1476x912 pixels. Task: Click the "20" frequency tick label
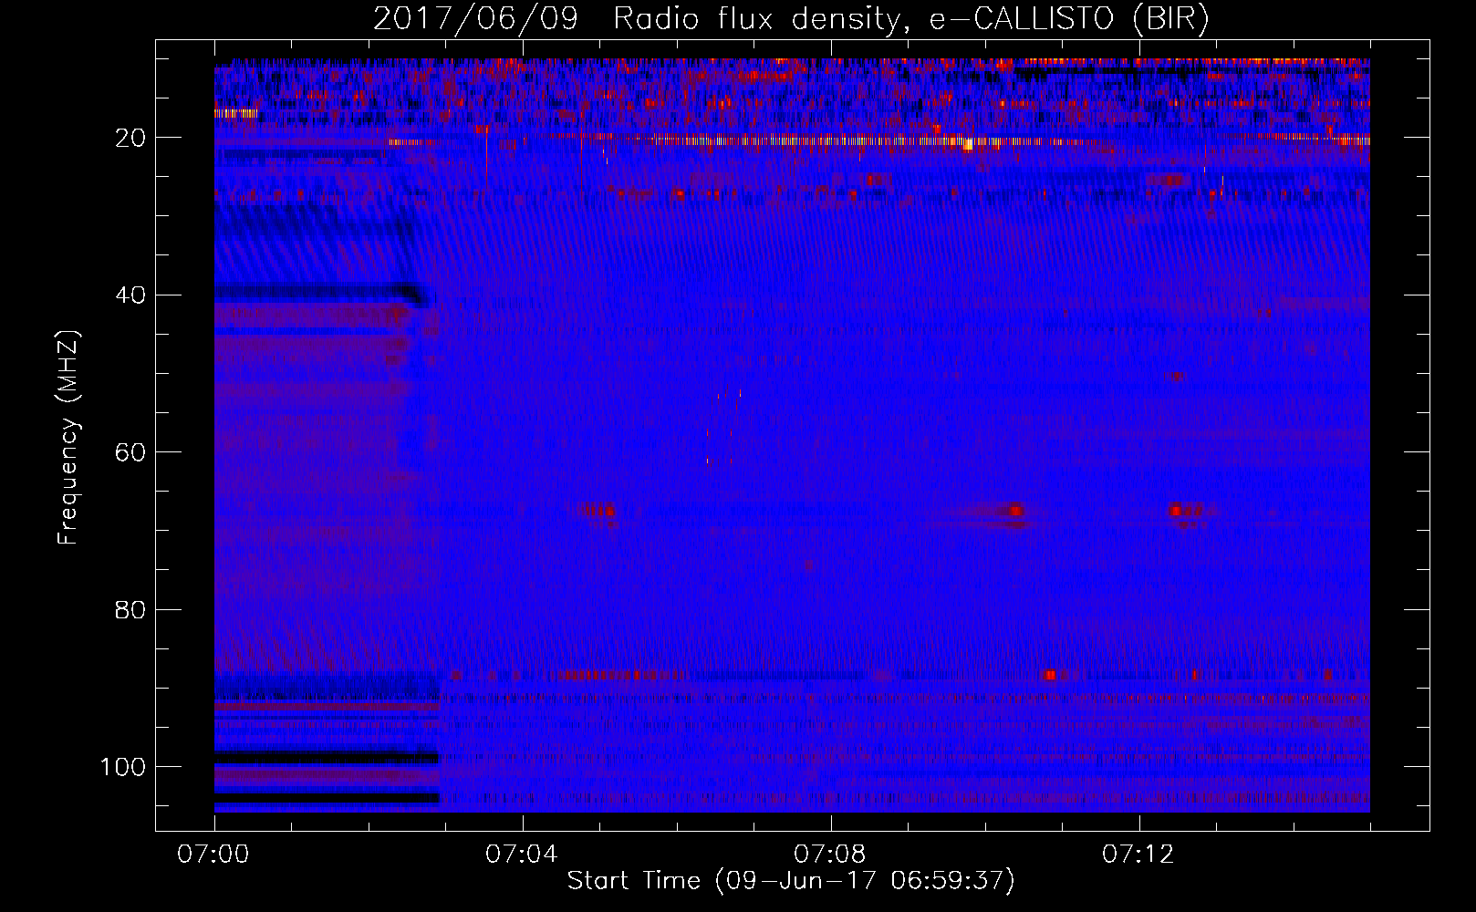[130, 138]
